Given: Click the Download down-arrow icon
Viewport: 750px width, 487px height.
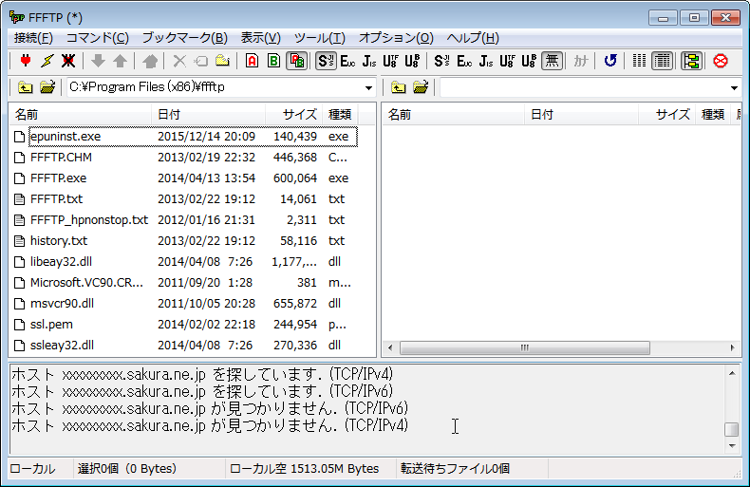Looking at the screenshot, I should click(98, 61).
